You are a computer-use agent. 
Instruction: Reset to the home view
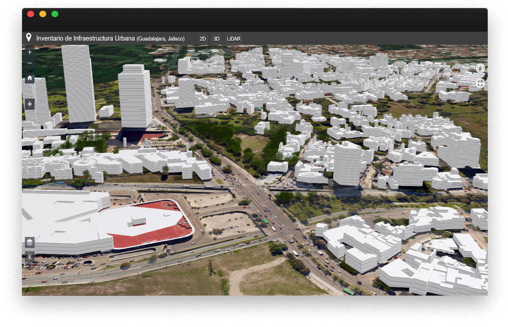(30, 78)
